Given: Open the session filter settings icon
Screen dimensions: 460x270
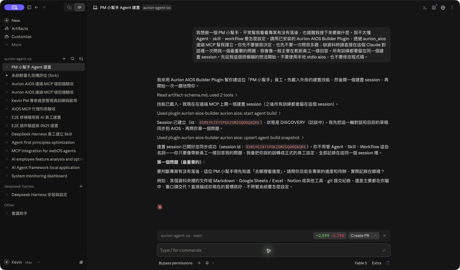Looking at the screenshot, I should [x=81, y=59].
